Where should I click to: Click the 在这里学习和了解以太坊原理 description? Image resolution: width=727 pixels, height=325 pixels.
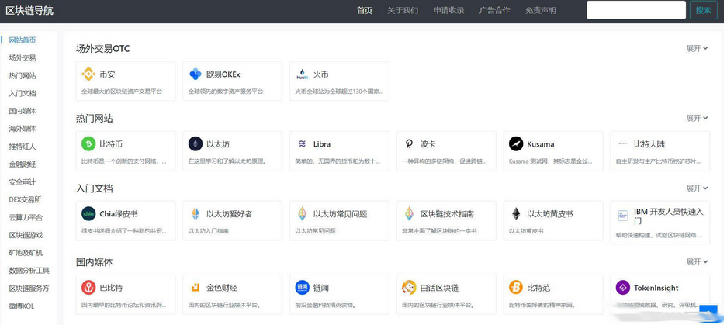pyautogui.click(x=229, y=161)
